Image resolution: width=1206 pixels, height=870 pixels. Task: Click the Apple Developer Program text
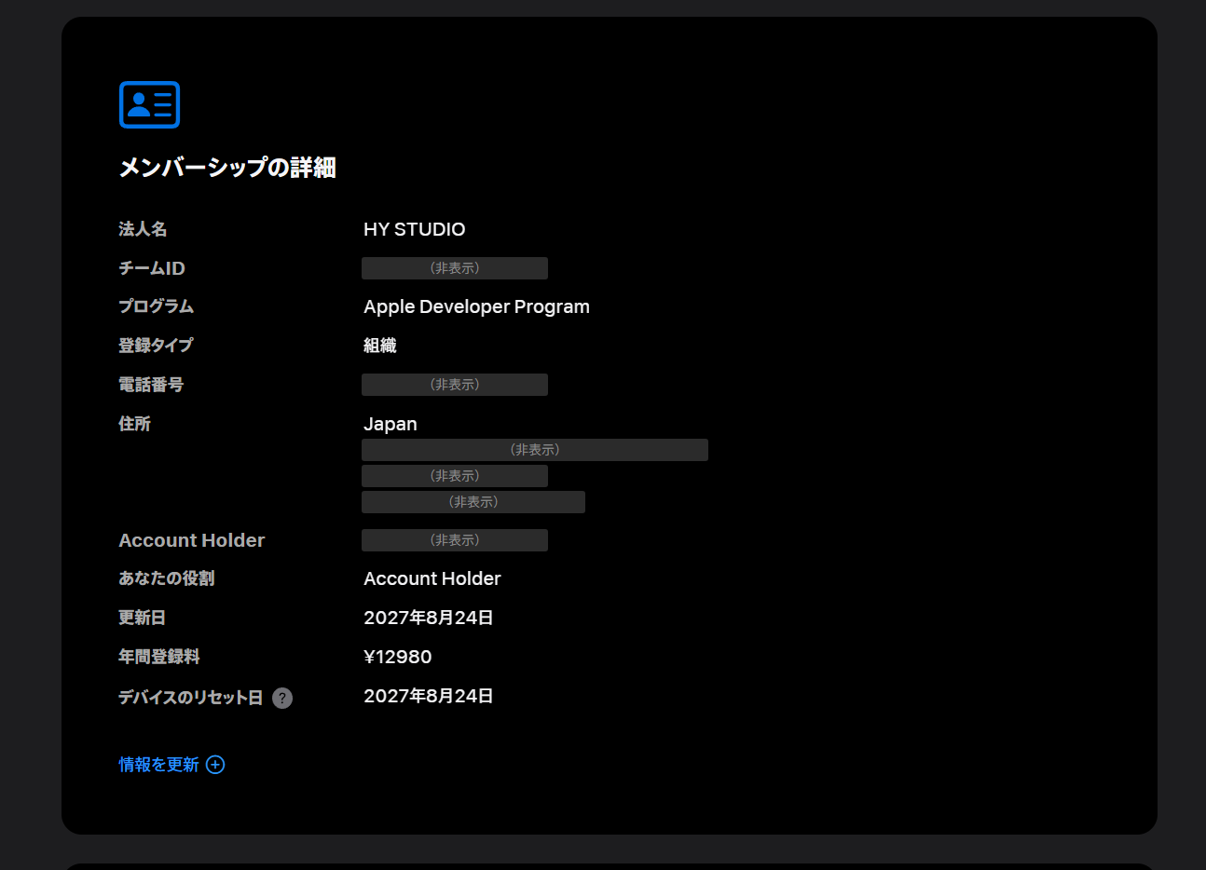point(476,306)
